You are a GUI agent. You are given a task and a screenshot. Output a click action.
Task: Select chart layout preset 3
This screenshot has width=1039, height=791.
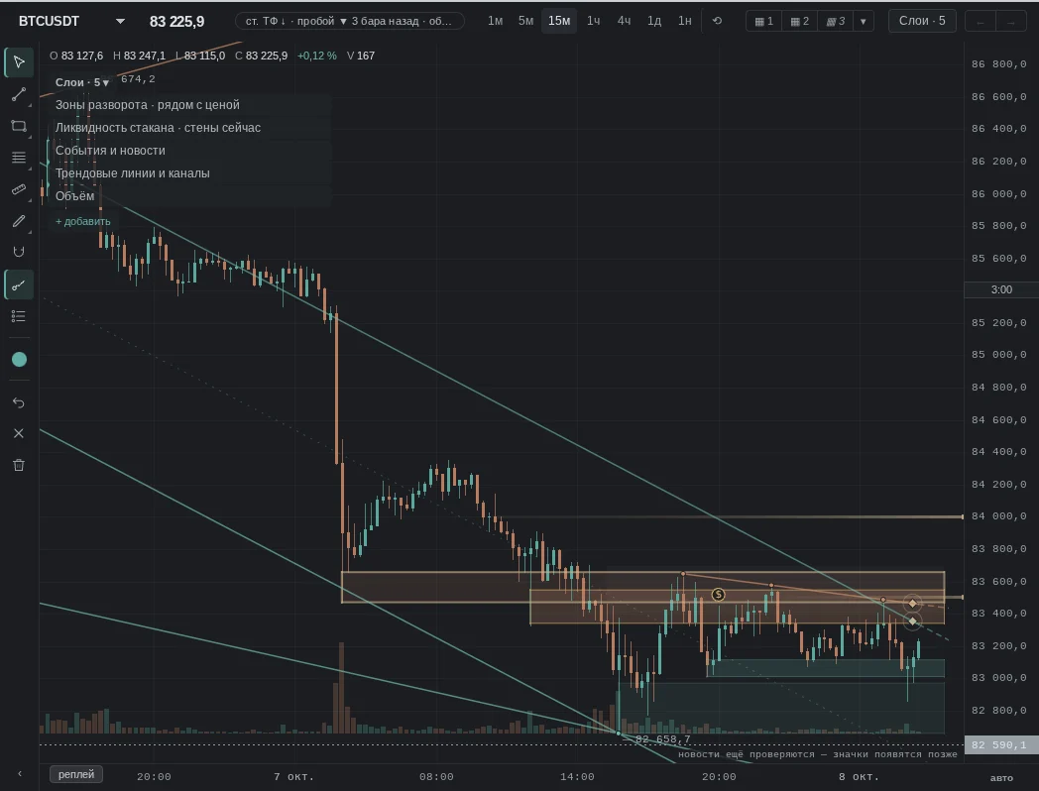836,21
